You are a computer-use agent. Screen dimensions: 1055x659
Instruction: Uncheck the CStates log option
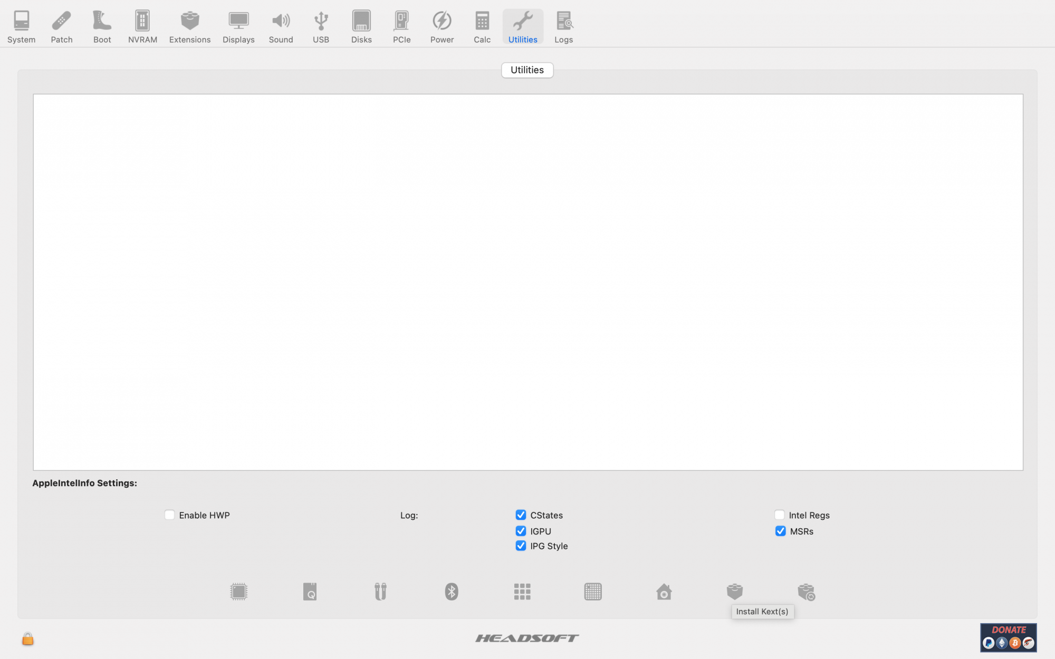click(521, 515)
